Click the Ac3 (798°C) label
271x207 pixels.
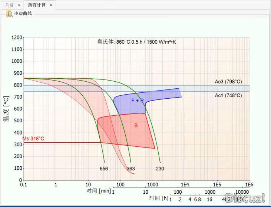(228, 82)
